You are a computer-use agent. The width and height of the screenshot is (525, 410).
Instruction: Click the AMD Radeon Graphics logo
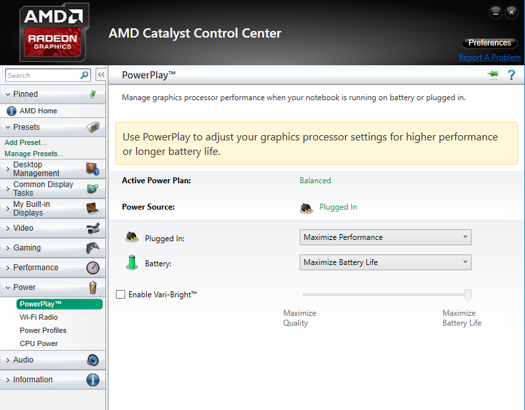click(x=53, y=32)
